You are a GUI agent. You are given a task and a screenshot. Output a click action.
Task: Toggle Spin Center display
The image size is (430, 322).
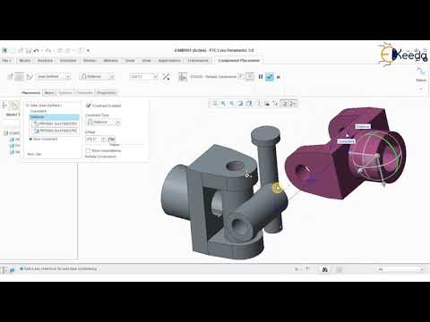coord(293,104)
